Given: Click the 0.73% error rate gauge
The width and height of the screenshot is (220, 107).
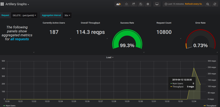Looking at the screenshot, I should (x=200, y=39).
